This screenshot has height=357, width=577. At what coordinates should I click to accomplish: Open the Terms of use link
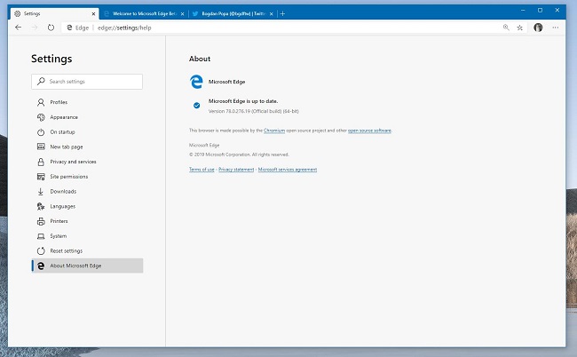202,170
